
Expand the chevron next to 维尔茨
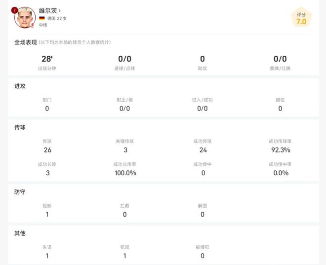click(60, 10)
